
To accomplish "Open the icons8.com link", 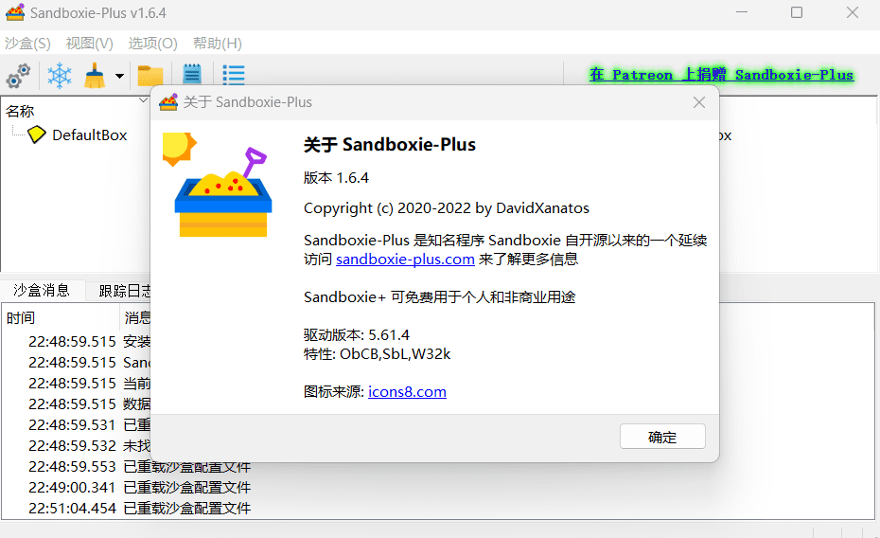I will [x=408, y=391].
